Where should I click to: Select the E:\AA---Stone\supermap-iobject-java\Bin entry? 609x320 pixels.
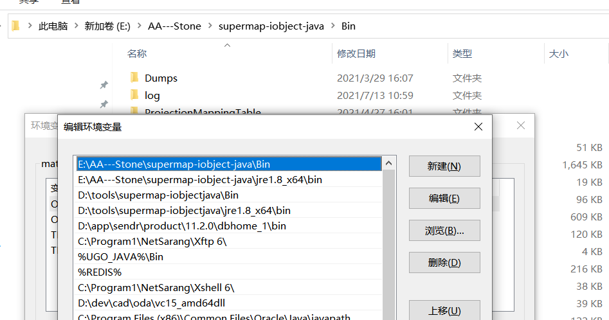[x=229, y=164]
